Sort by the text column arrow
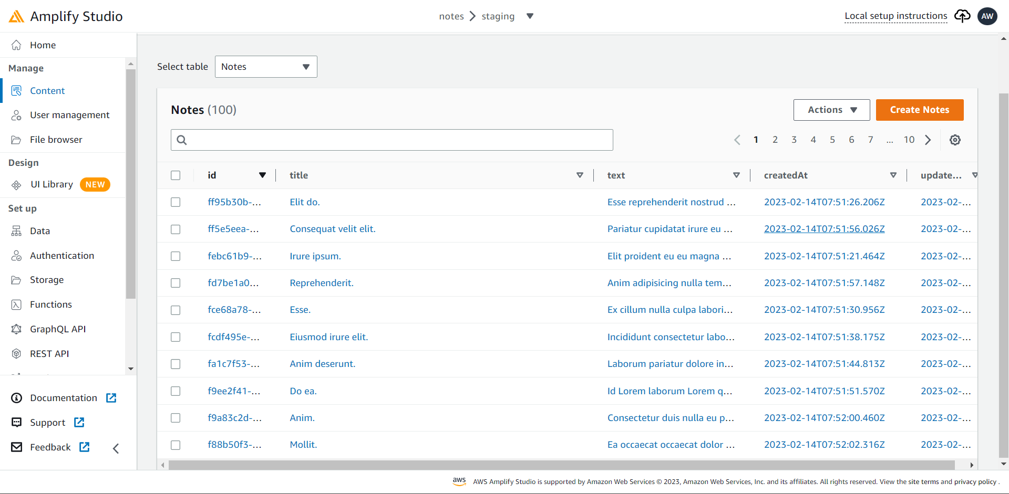This screenshot has width=1009, height=494. (736, 175)
